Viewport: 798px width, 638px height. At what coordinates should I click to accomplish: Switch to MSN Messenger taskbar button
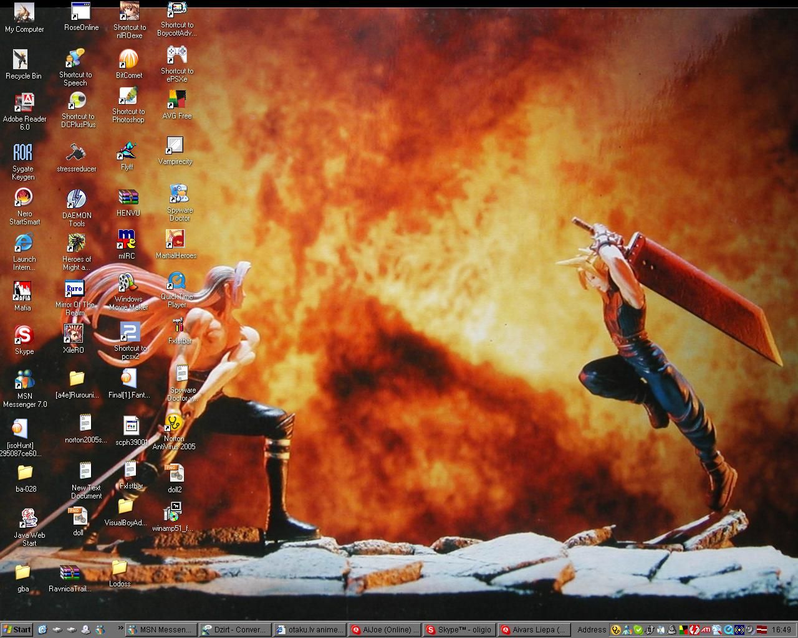click(161, 630)
